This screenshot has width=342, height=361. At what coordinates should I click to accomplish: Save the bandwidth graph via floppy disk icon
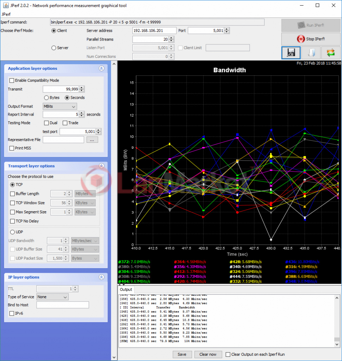click(x=291, y=53)
